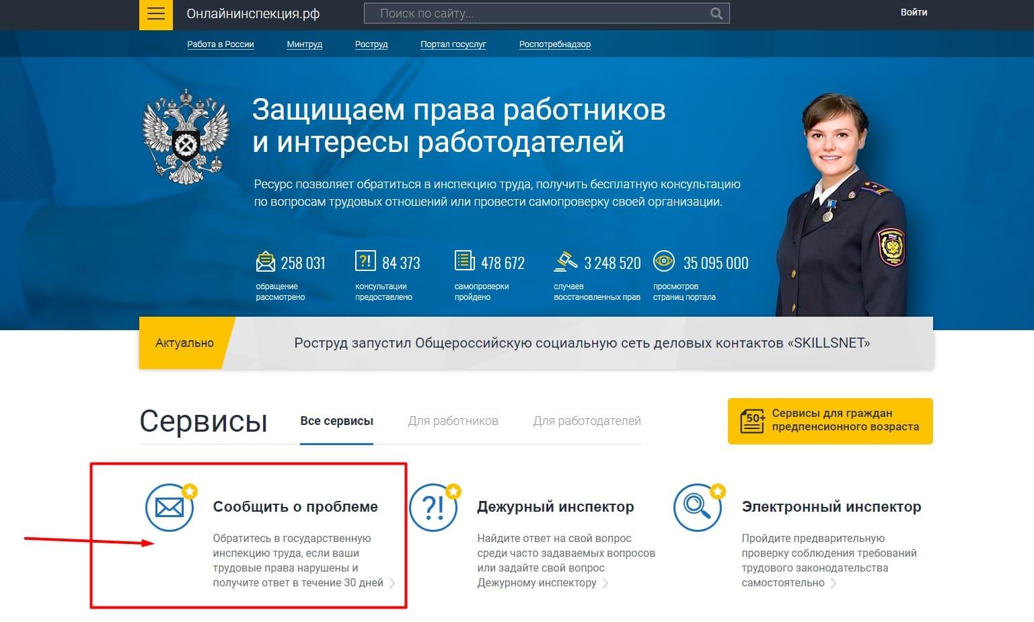Viewport: 1034px width, 622px height.
Task: Click the checklist icon beside 478 672
Action: (x=465, y=260)
